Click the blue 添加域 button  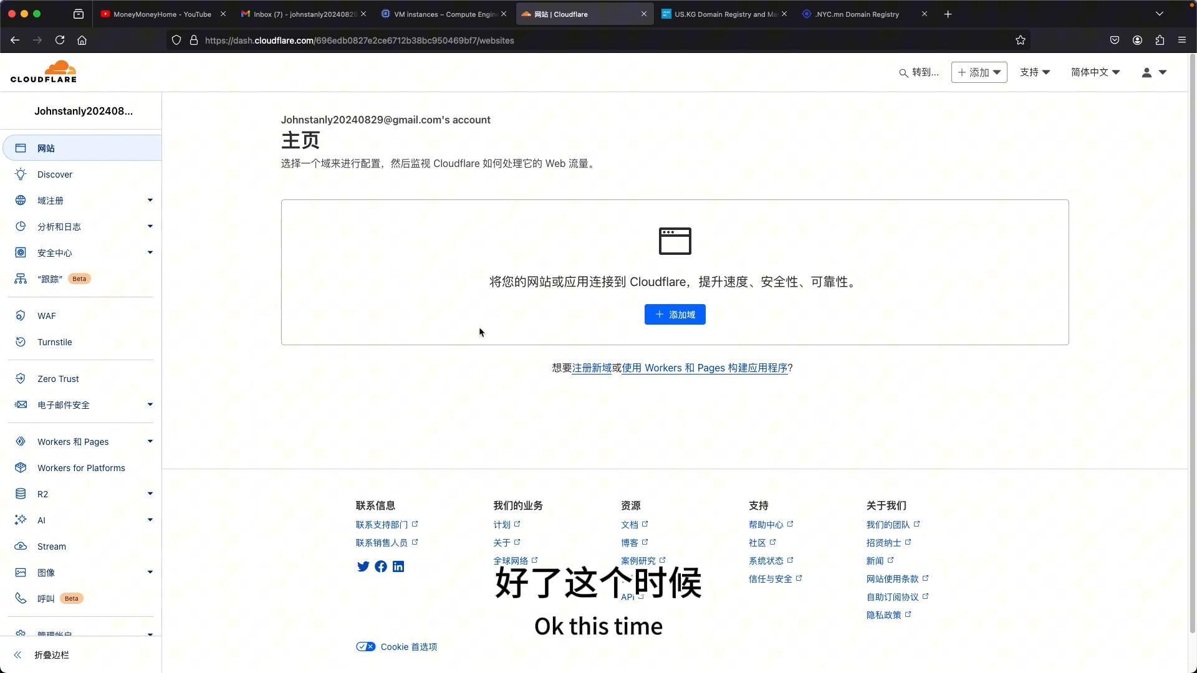click(675, 315)
